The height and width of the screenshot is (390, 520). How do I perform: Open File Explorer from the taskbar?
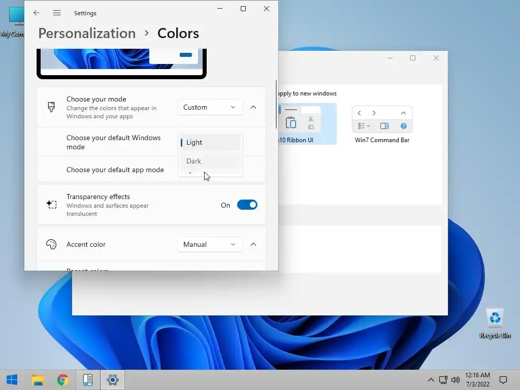pyautogui.click(x=38, y=380)
